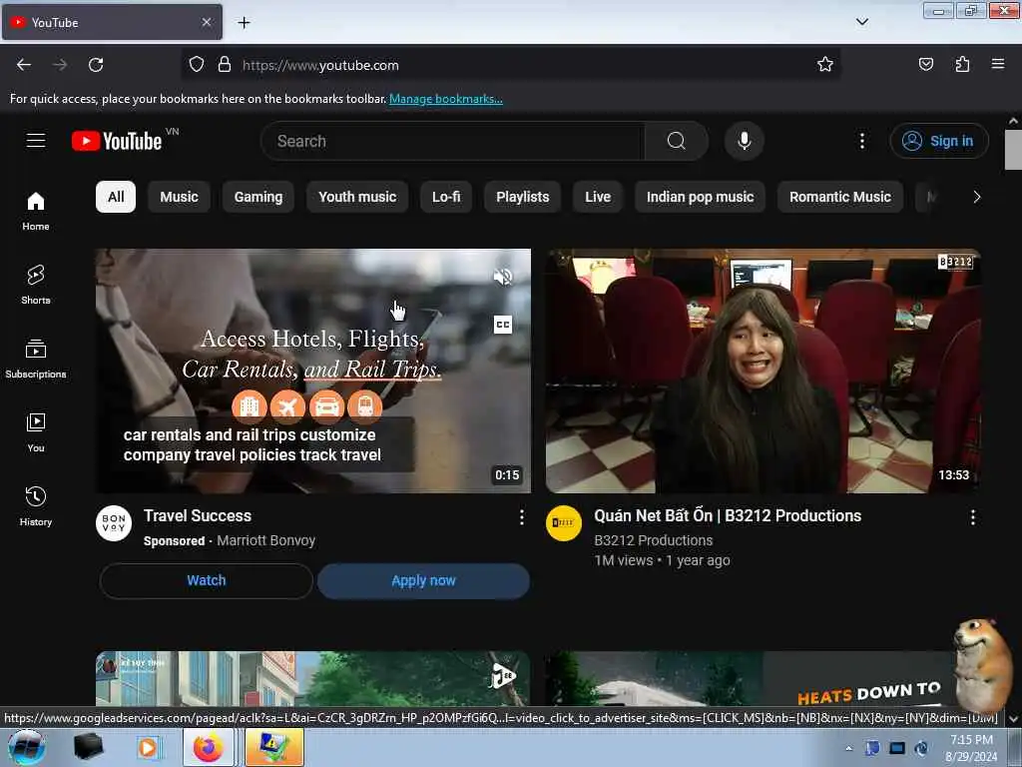Select the Lo-fi filter chip

click(x=446, y=197)
